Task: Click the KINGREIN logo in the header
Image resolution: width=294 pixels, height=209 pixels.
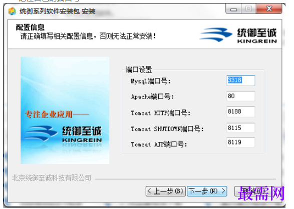Action: click(x=238, y=35)
